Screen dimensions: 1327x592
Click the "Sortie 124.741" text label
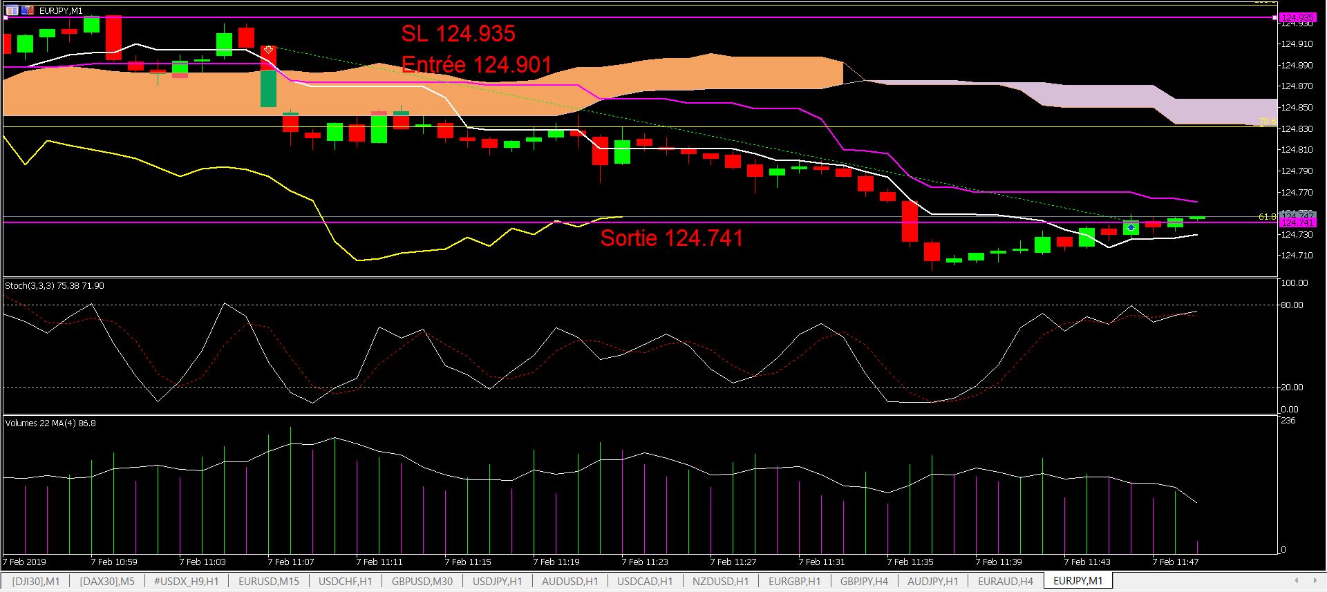[x=672, y=238]
